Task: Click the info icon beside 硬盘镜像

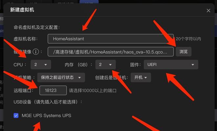Action: tap(36, 52)
